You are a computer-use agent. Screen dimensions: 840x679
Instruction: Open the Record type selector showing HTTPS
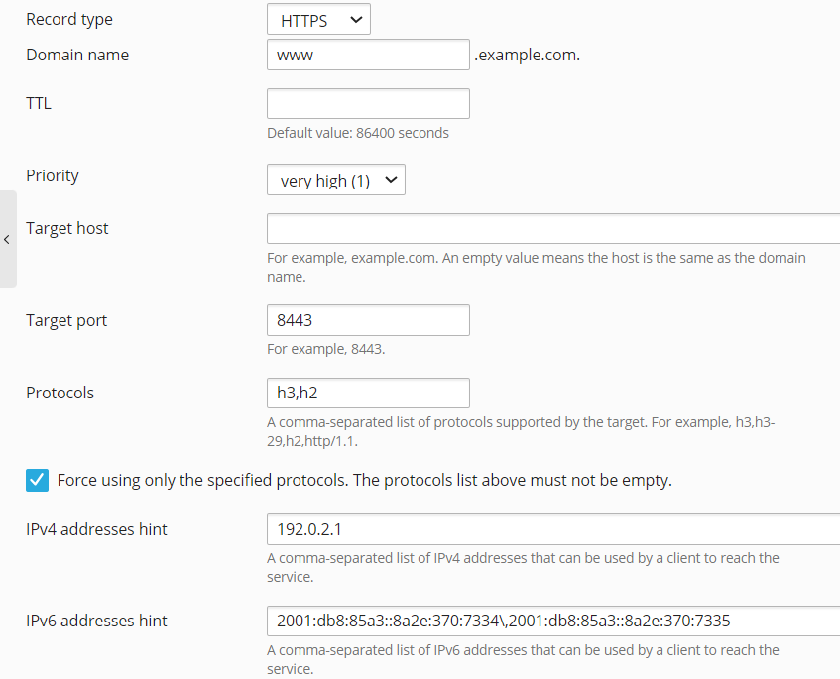317,18
